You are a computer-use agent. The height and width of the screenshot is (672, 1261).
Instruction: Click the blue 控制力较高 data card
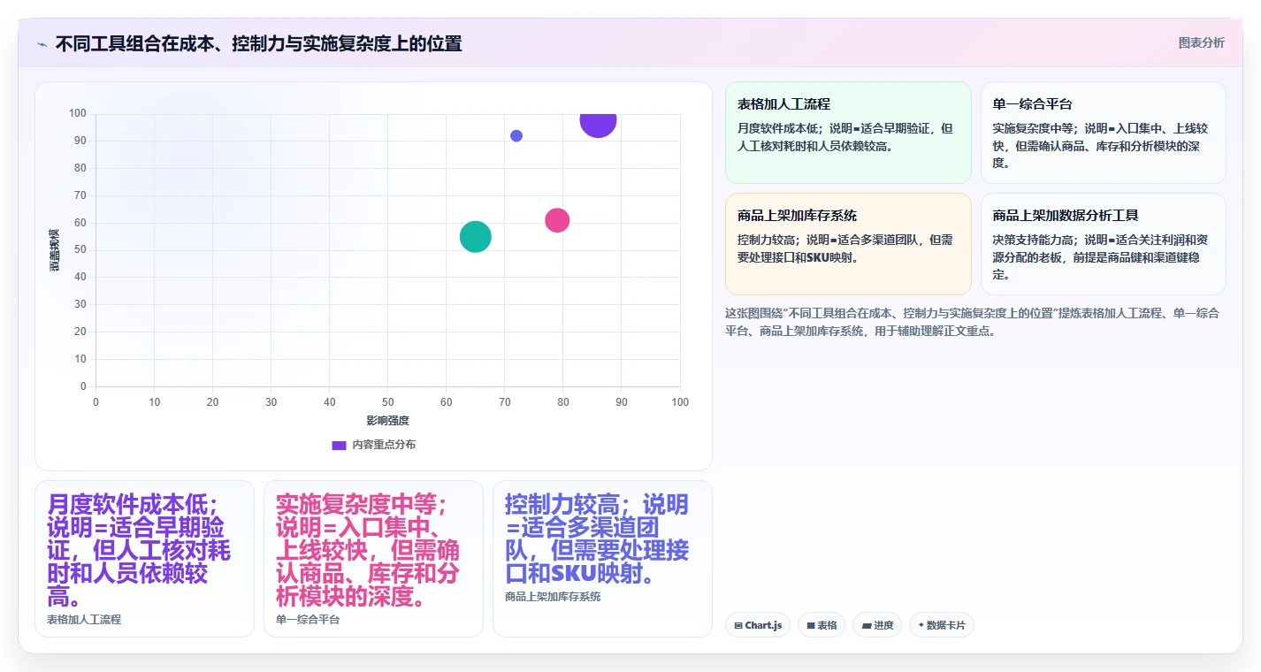tap(602, 559)
